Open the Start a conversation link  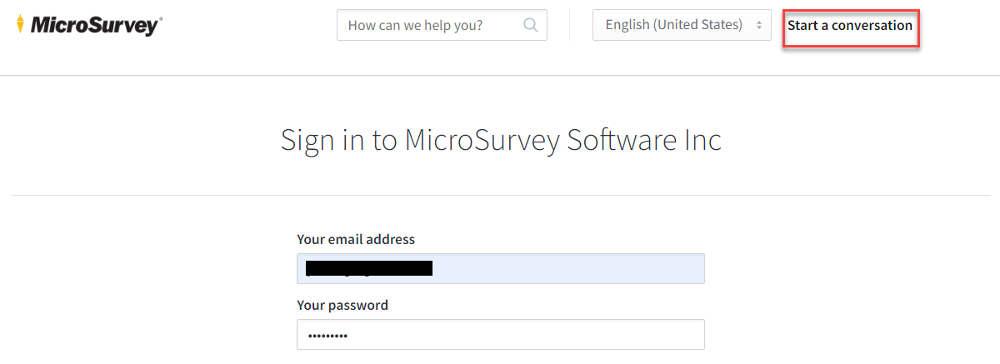point(850,25)
